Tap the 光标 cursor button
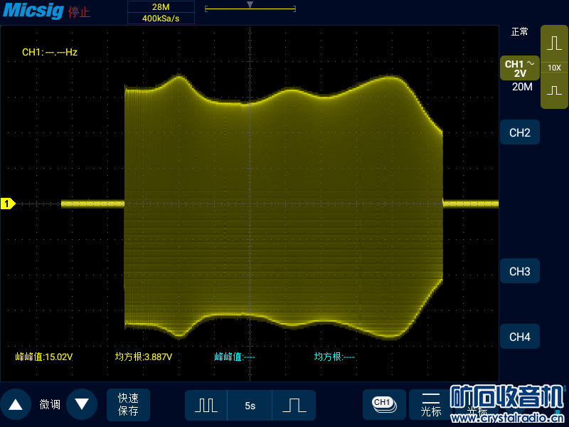Viewport: 569px width, 427px height. [431, 404]
